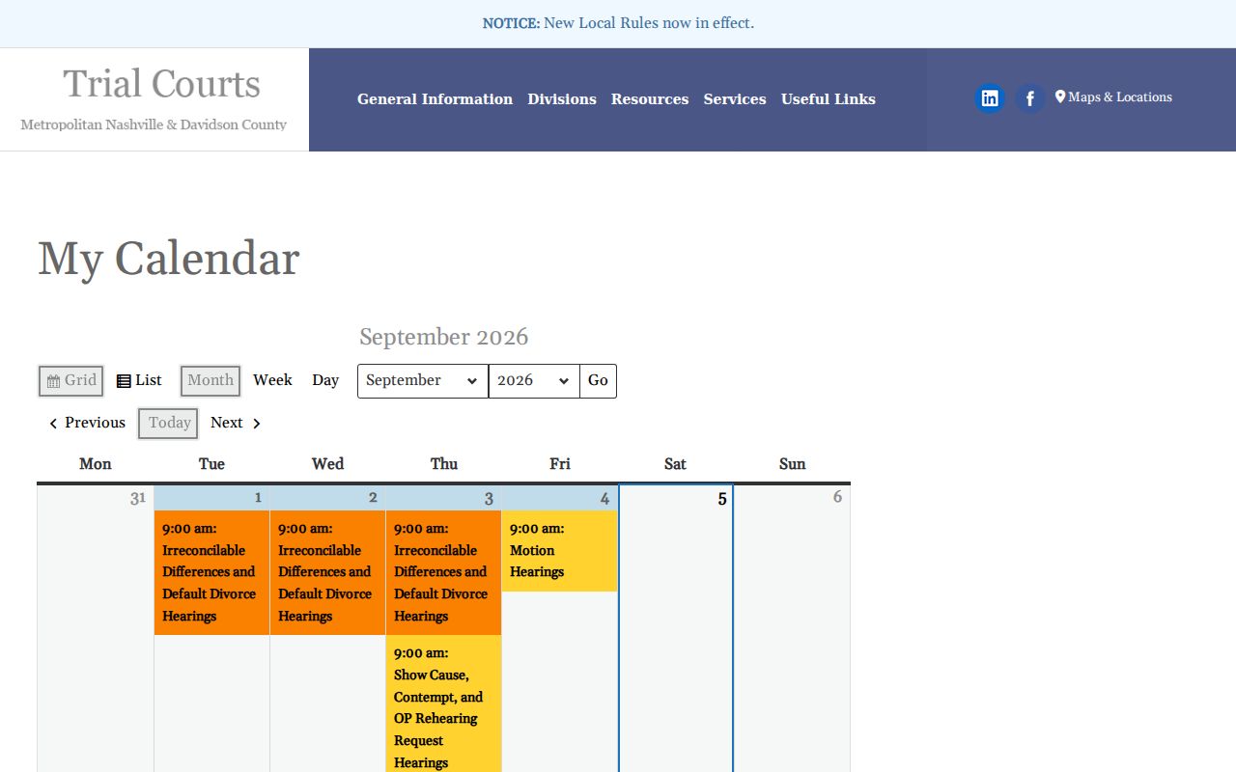Open the month dropdown showing September
This screenshot has width=1236, height=772.
[x=423, y=381]
